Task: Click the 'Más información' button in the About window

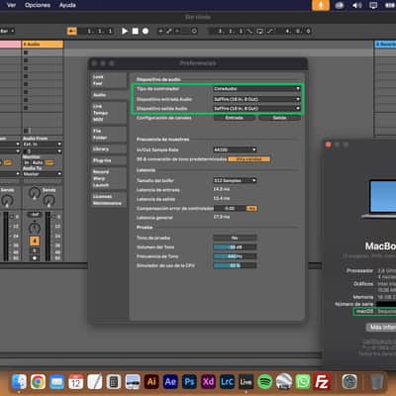Action: (x=381, y=328)
